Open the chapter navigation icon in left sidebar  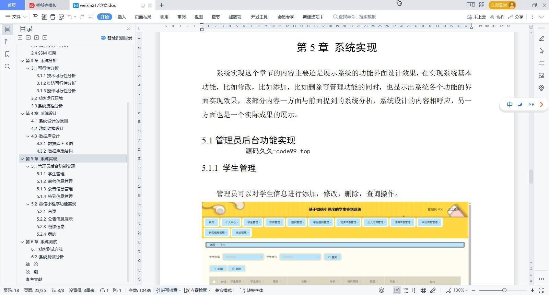[8, 42]
